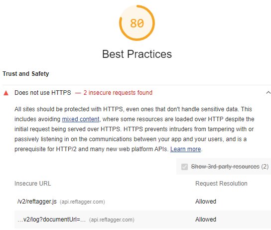Image resolution: width=271 pixels, height=230 pixels.
Task: Select the Best Practices category heading
Action: [x=137, y=54]
